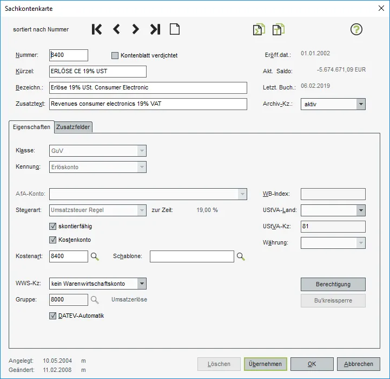Image resolution: width=390 pixels, height=379 pixels.
Task: Open the Kennung dropdown showing Erlöskonto
Action: click(98, 167)
